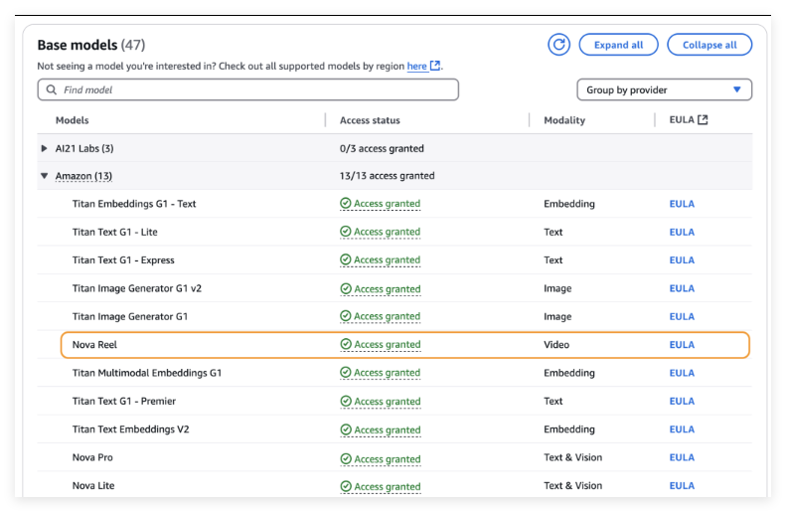Screen dimensions: 786x512
Task: Click Nova Pro access granted status
Action: pyautogui.click(x=380, y=458)
